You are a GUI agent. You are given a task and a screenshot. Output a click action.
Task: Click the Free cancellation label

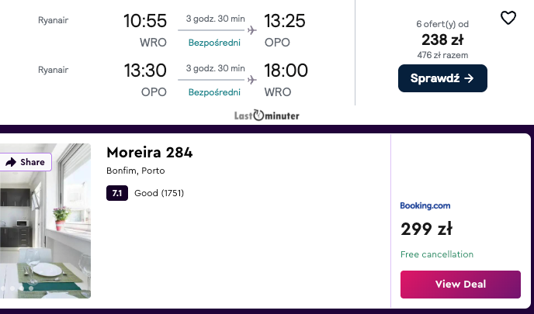point(437,254)
